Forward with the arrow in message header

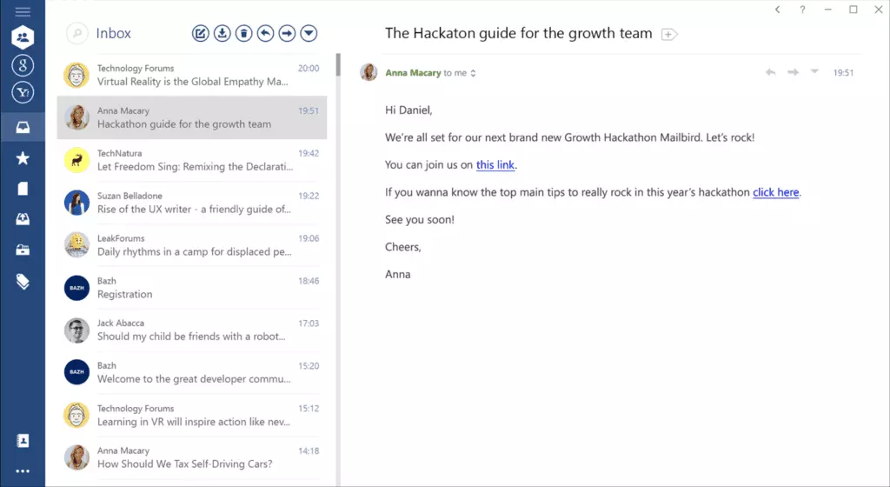(x=793, y=72)
